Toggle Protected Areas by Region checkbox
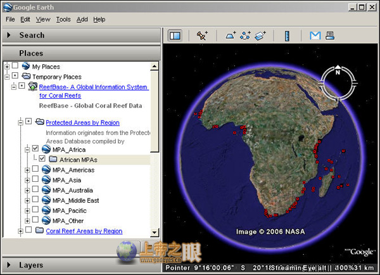Image resolution: width=380 pixels, height=275 pixels. (x=28, y=121)
